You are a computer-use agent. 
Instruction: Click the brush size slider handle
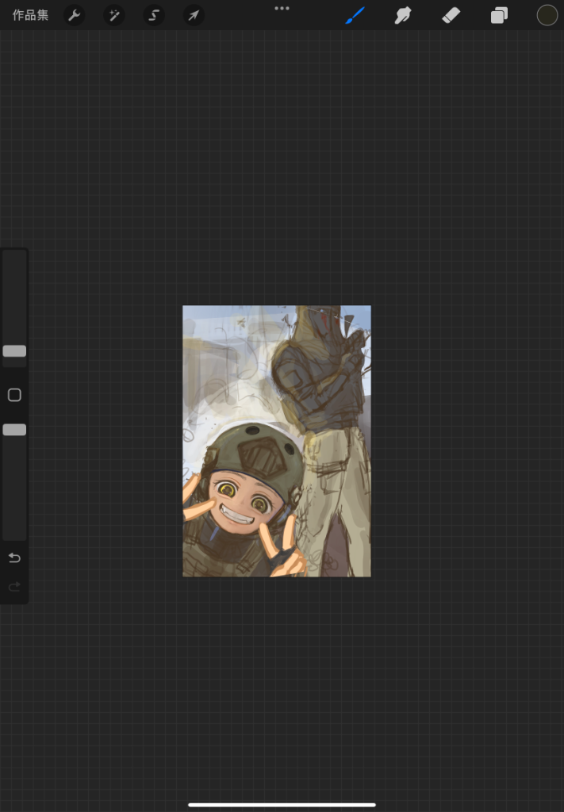coord(14,351)
